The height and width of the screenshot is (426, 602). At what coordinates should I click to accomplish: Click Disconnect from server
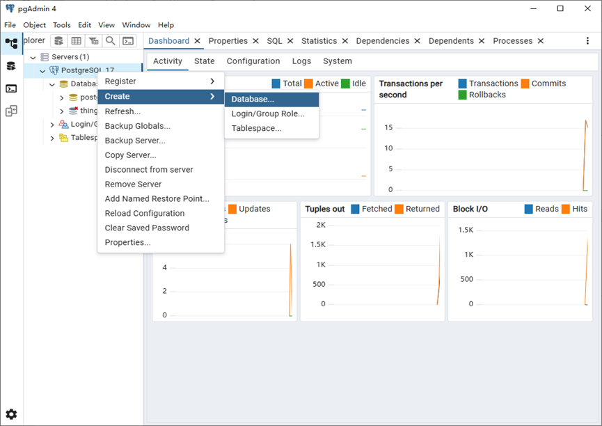coord(161,170)
